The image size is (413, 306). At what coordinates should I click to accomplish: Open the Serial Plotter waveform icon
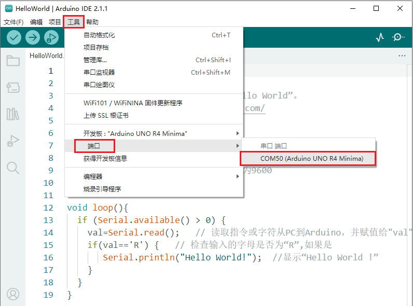[x=380, y=37]
